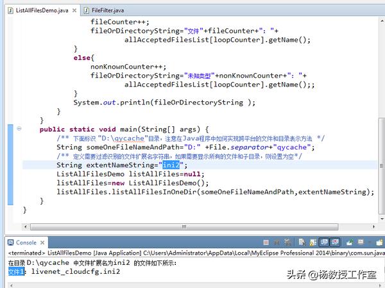Click the "else{" keyword line

click(83, 58)
